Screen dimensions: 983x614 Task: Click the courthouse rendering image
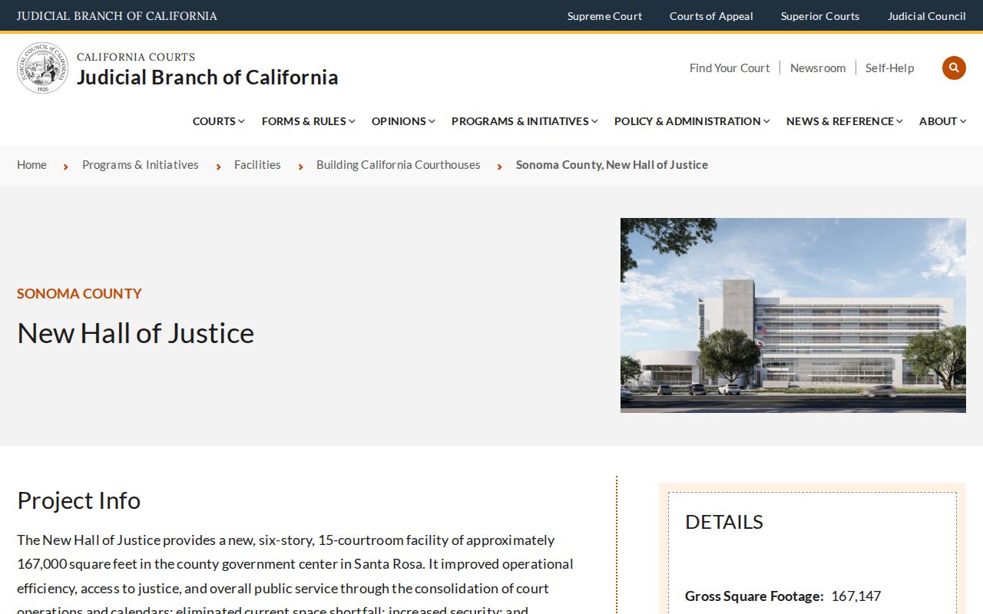click(793, 315)
